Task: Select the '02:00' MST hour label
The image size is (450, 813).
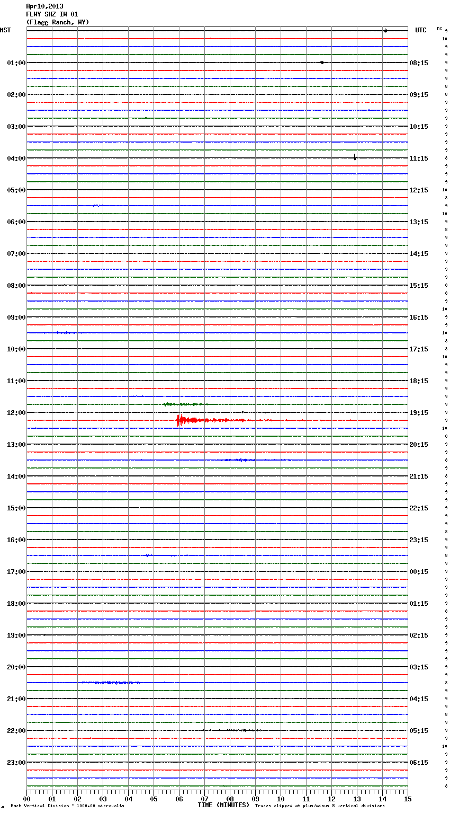Action: pyautogui.click(x=16, y=95)
